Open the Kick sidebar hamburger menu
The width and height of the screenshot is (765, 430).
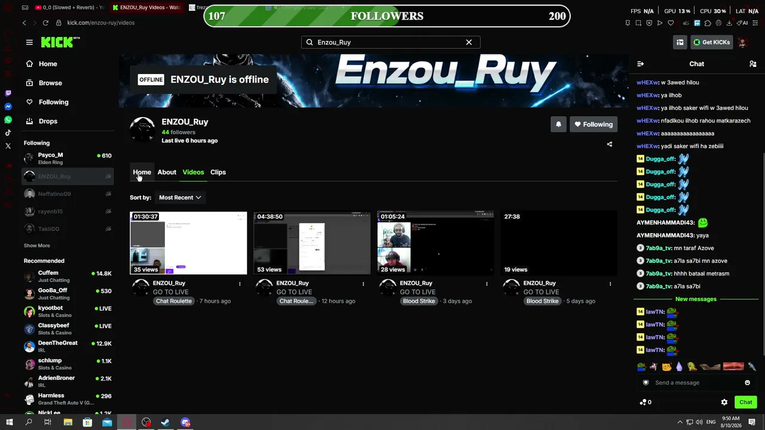coord(29,42)
